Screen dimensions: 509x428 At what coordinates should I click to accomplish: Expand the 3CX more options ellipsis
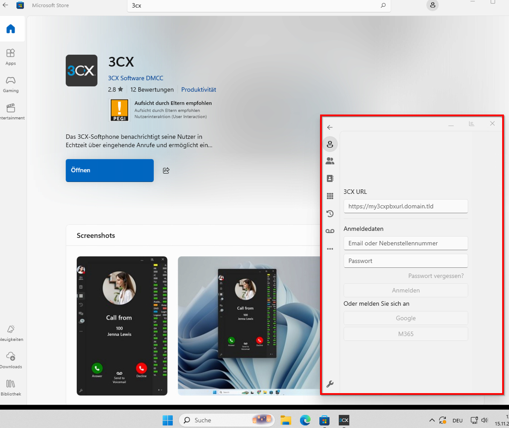[330, 249]
